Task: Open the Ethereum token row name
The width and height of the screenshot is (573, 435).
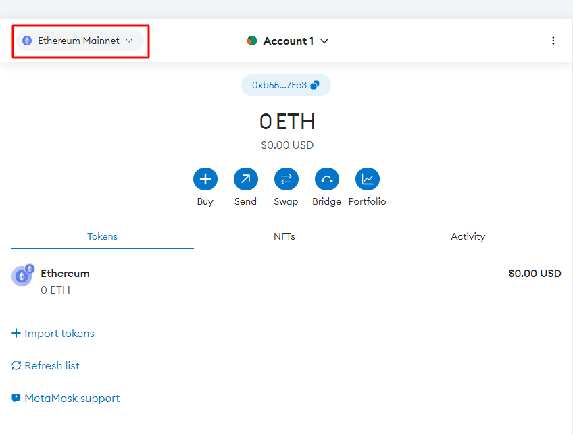Action: [65, 273]
